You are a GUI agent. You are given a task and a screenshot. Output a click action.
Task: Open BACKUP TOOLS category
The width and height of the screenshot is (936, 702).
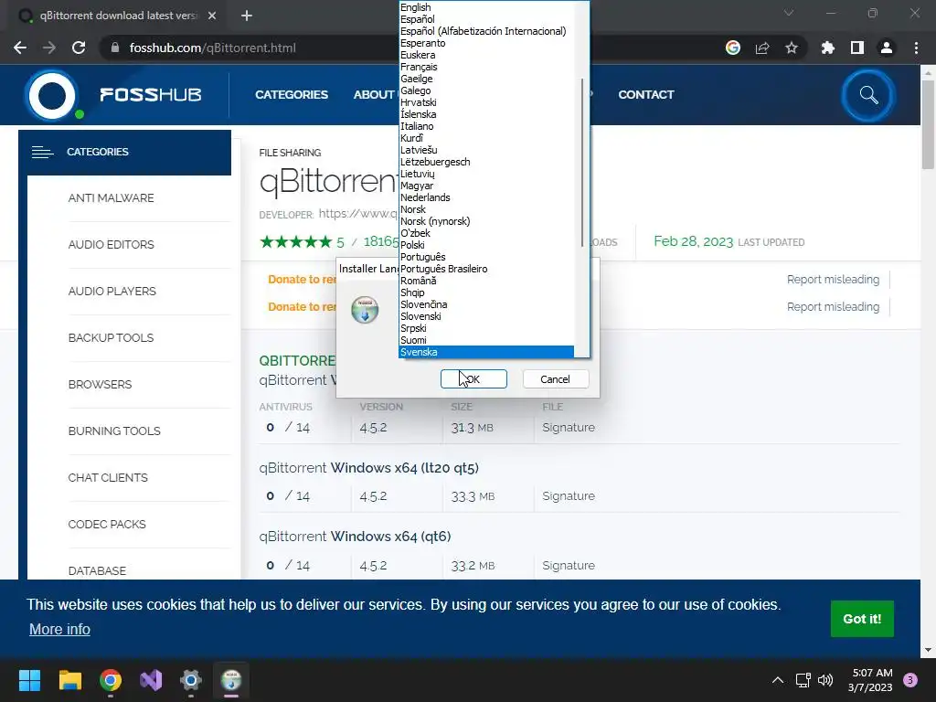coord(111,337)
